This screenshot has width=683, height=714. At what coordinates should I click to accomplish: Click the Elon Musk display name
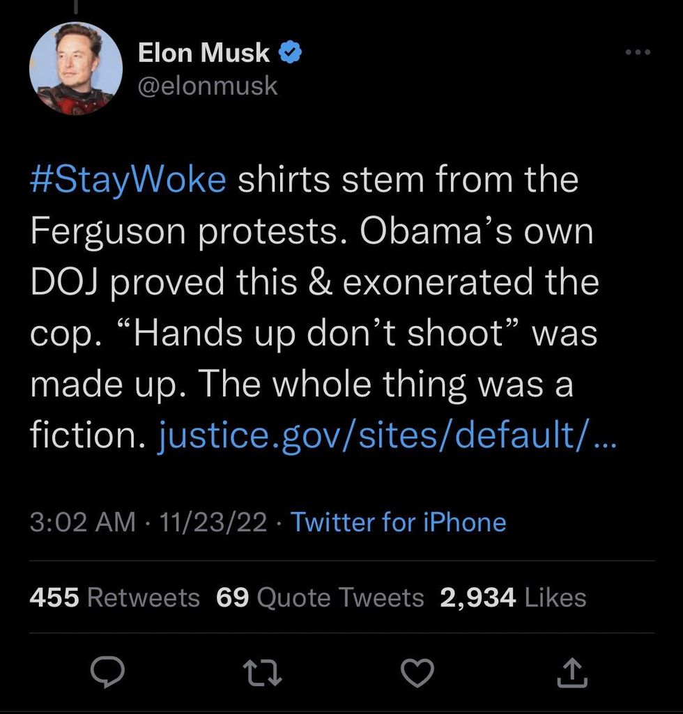(204, 52)
